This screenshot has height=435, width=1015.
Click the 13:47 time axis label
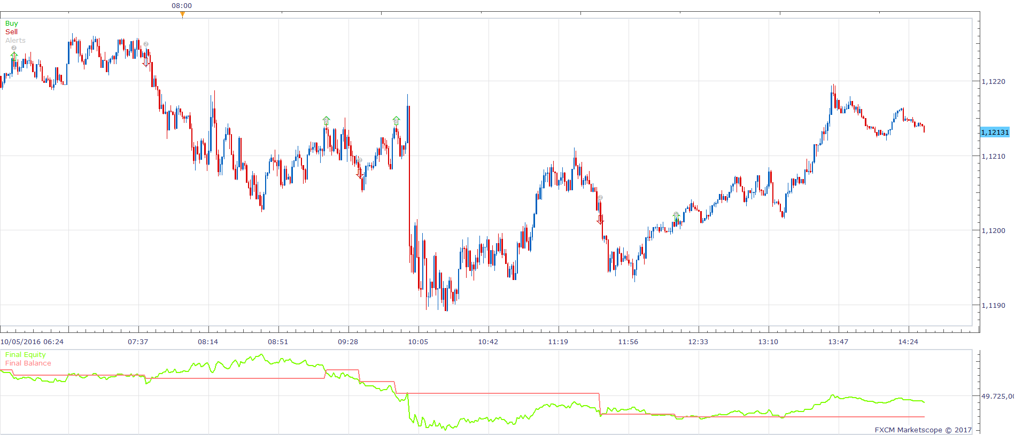click(x=838, y=342)
